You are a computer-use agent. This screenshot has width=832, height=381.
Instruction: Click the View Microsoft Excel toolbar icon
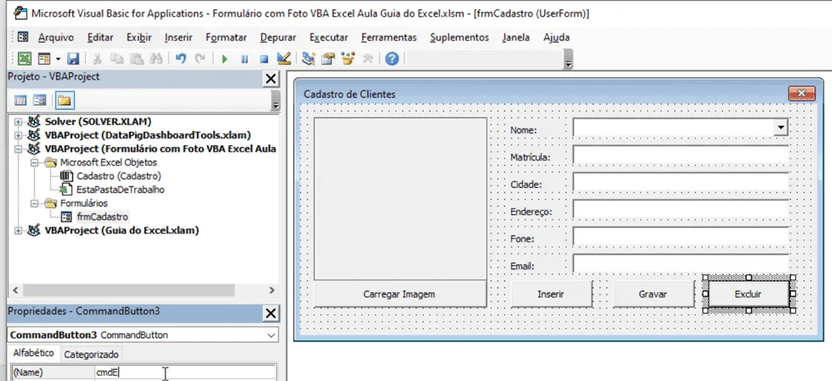click(24, 59)
